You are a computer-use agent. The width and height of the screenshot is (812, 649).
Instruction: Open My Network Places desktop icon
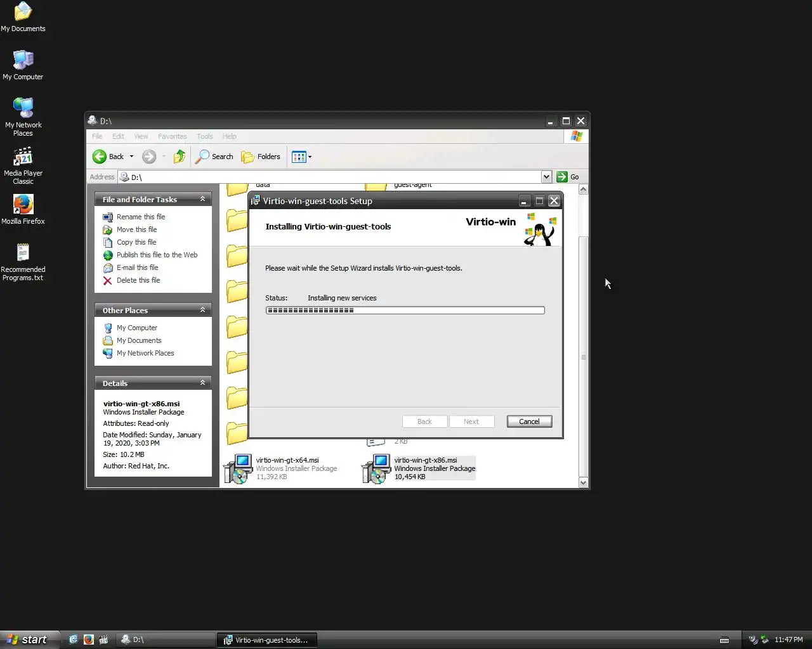pyautogui.click(x=23, y=117)
